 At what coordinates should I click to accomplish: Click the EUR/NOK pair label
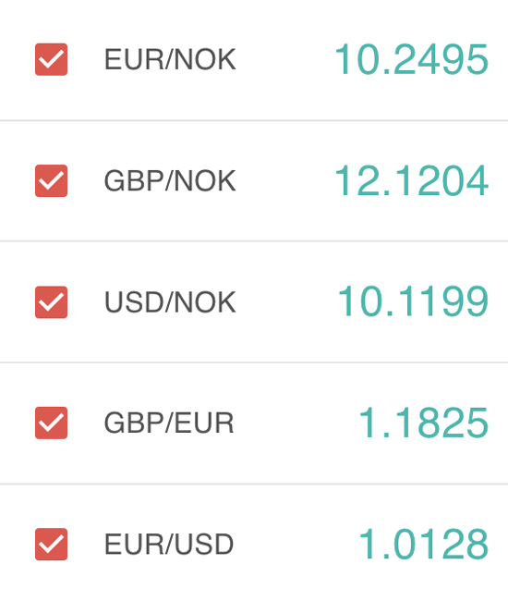click(x=170, y=59)
